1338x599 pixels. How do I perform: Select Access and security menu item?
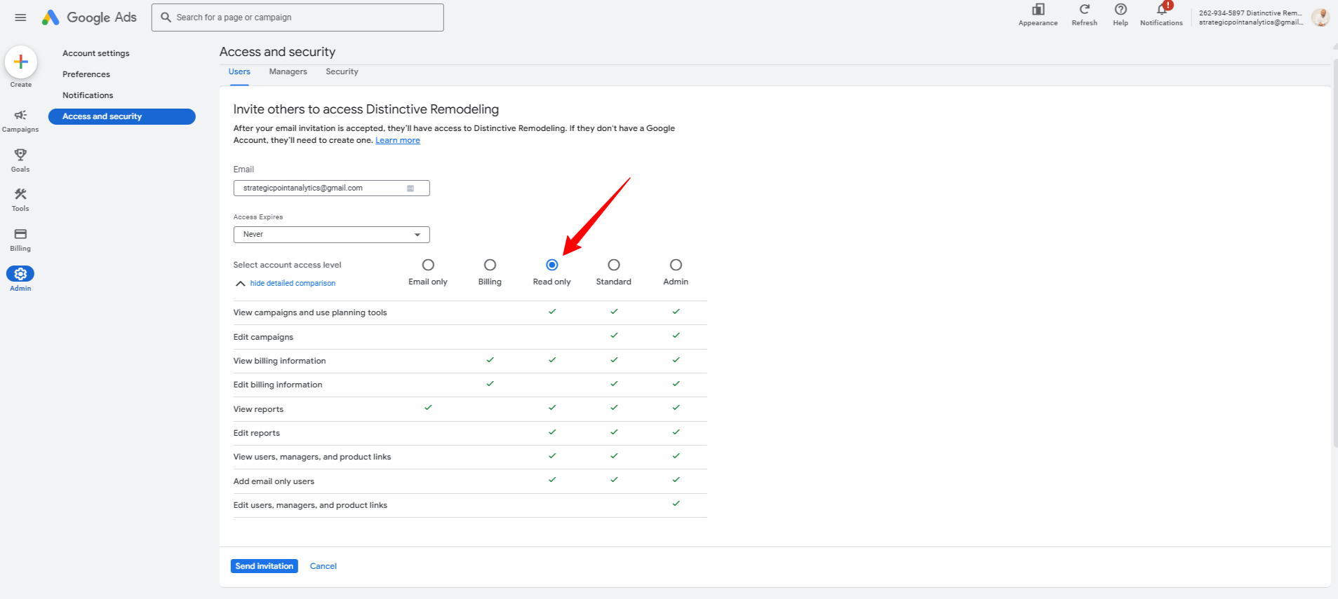(122, 116)
